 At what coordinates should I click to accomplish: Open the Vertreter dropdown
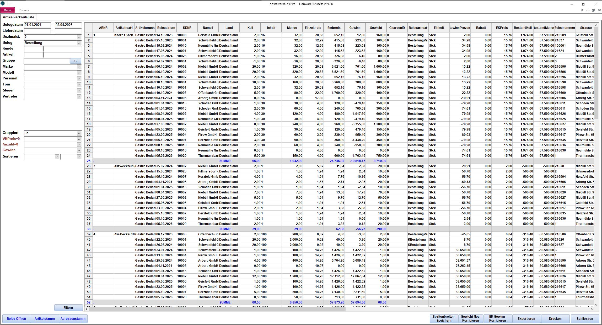79,97
